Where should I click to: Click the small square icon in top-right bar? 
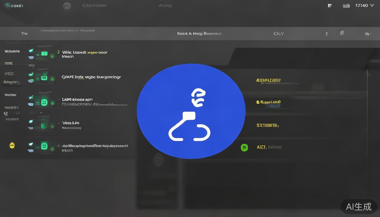click(x=330, y=6)
